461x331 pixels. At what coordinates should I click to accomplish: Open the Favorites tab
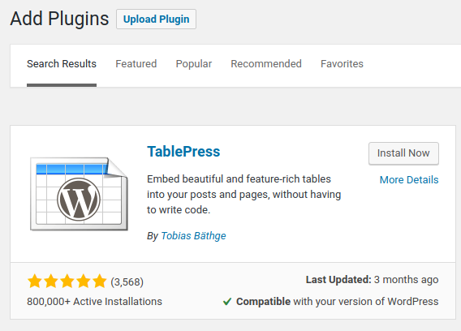[x=342, y=64]
